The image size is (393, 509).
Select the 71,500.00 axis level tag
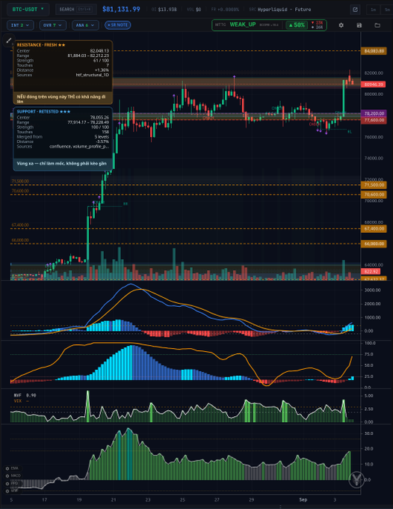[x=374, y=185]
